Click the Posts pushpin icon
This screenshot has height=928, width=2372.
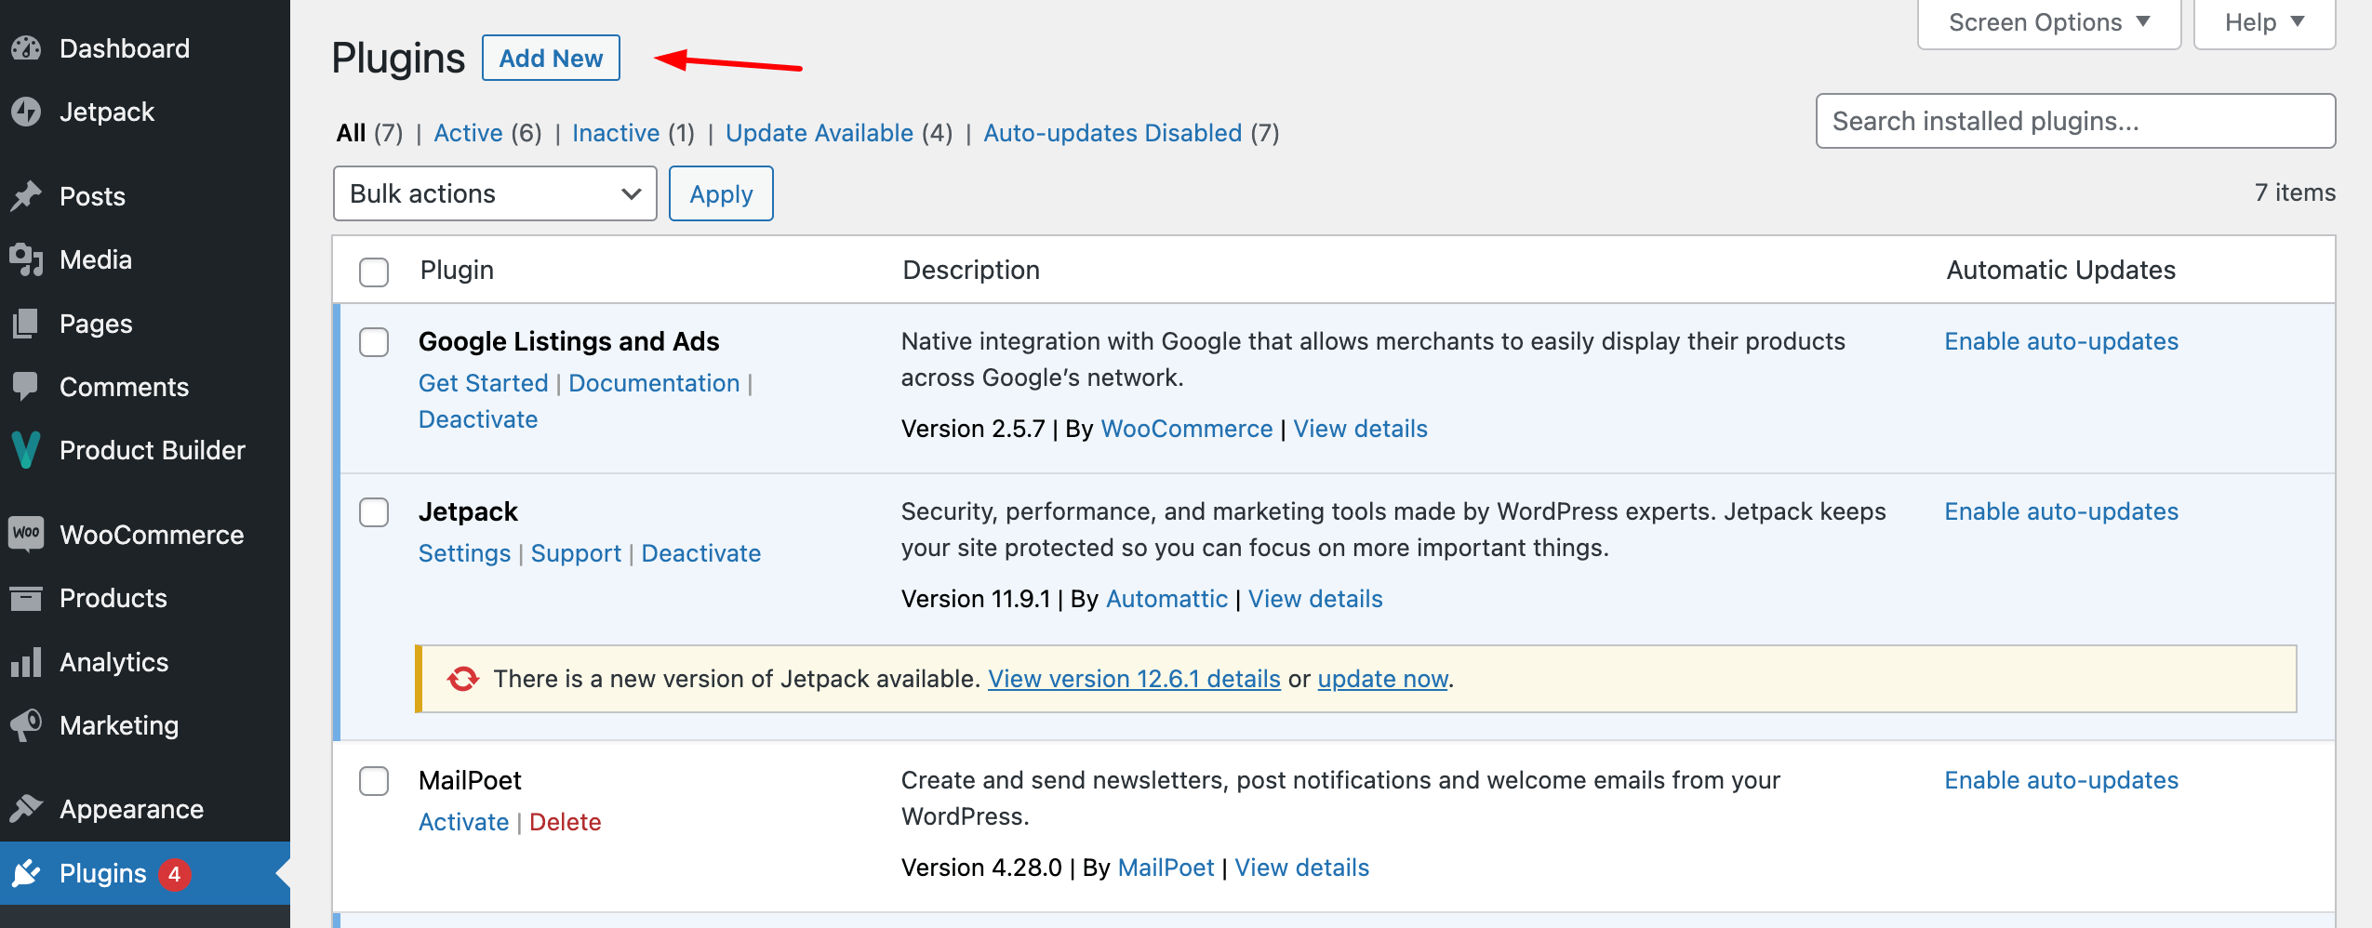point(26,196)
